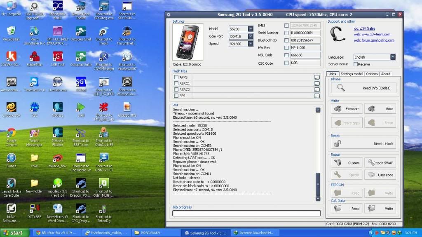This screenshot has width=422, height=237.
Task: Open the HWK folder icon
Action: [x=35, y=160]
